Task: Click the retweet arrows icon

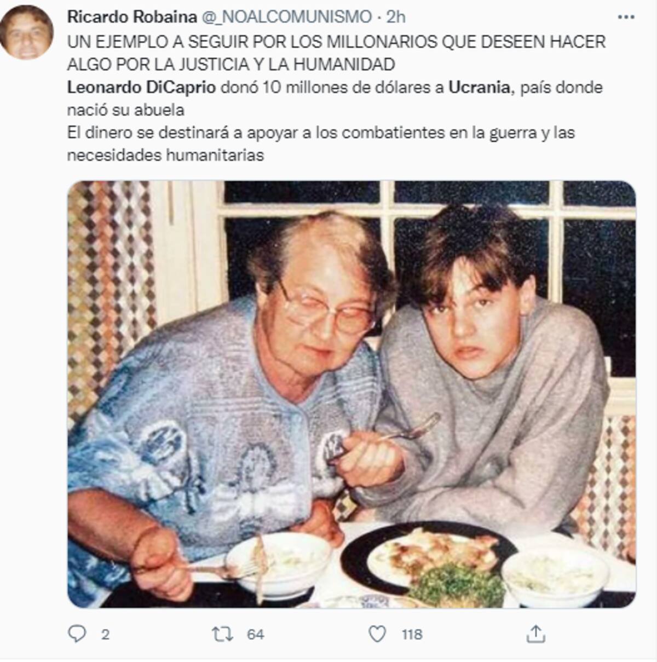Action: click(x=222, y=634)
